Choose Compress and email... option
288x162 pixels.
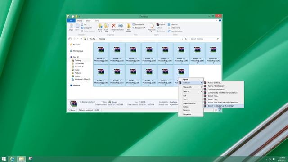[224, 90]
